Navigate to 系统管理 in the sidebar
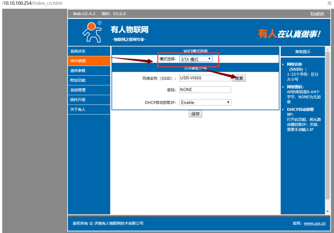 pos(89,90)
